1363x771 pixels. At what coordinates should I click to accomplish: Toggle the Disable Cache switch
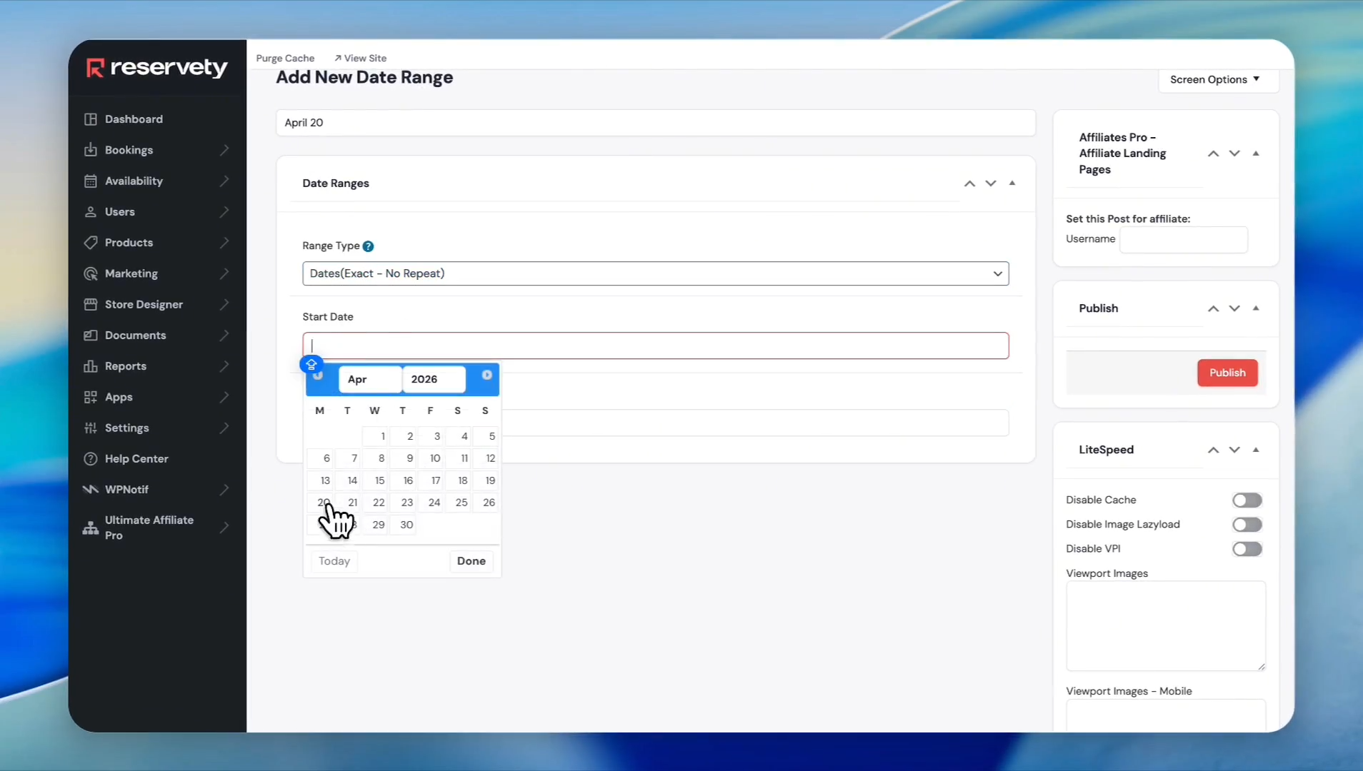tap(1247, 500)
